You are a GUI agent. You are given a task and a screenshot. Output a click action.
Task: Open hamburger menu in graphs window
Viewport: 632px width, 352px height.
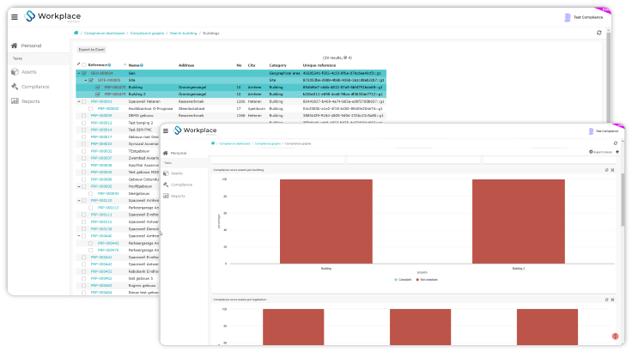click(166, 130)
